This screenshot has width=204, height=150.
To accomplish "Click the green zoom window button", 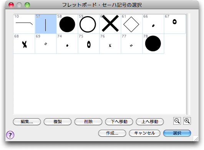I will (x=27, y=5).
